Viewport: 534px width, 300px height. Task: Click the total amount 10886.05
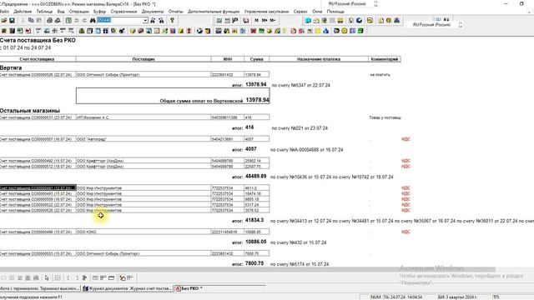(256, 242)
